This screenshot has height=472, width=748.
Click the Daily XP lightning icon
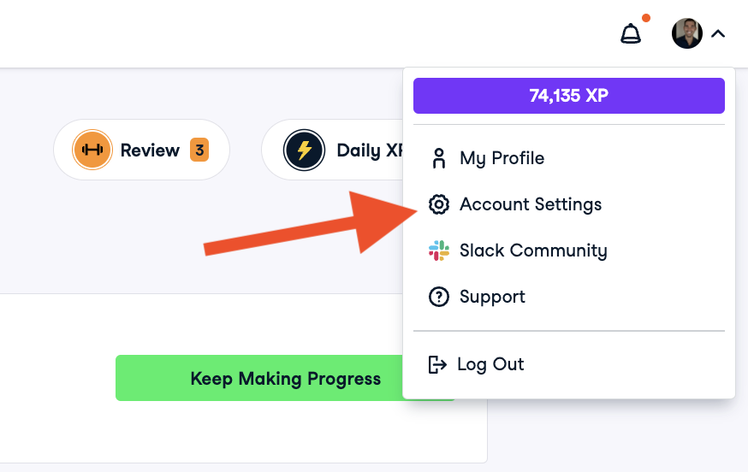coord(304,150)
